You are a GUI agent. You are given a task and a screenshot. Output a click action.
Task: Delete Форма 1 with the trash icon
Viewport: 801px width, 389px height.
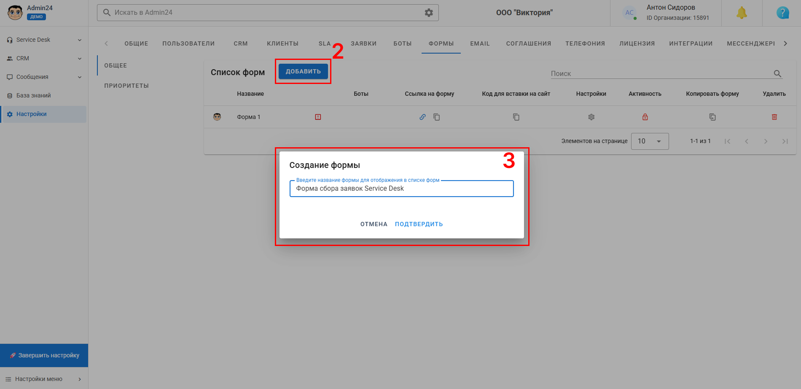774,117
